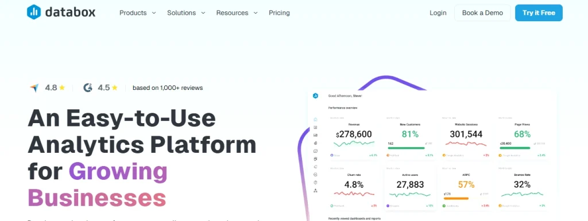Click the 'Performance overview' heading

pos(343,108)
